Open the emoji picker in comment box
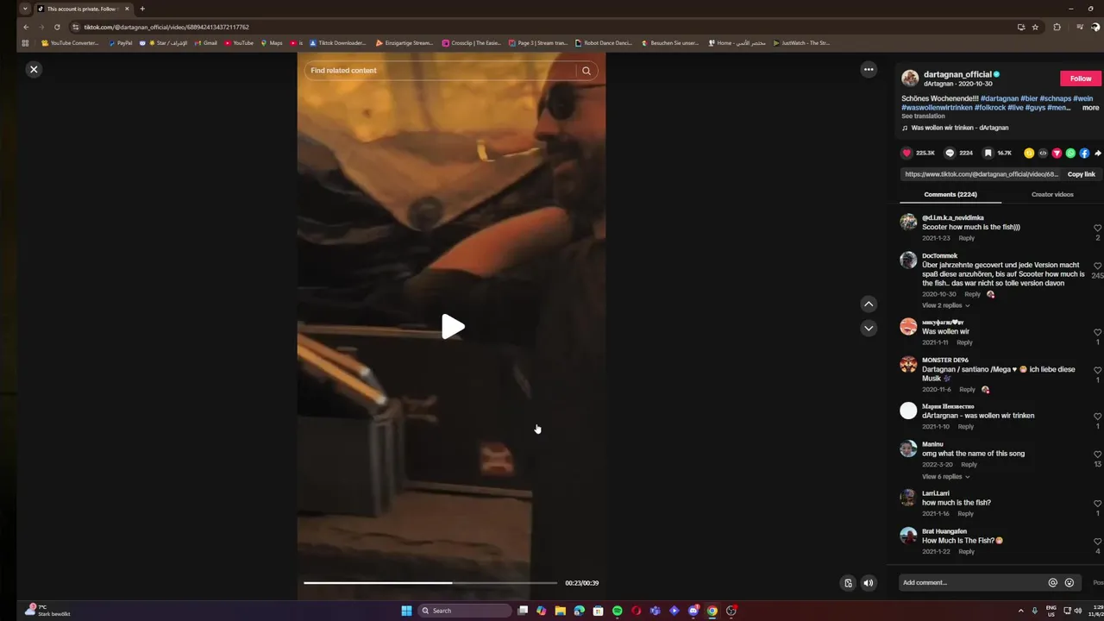This screenshot has width=1104, height=621. click(1069, 582)
